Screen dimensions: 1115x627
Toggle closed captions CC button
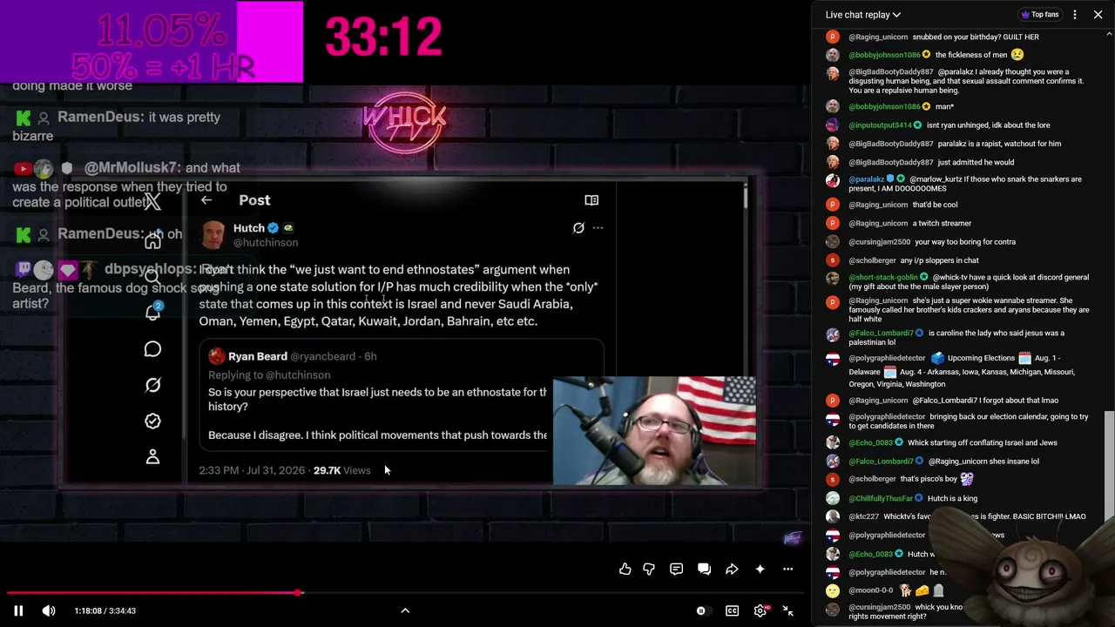point(733,610)
